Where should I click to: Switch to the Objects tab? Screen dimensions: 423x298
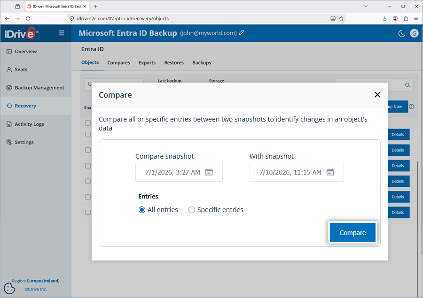(90, 62)
